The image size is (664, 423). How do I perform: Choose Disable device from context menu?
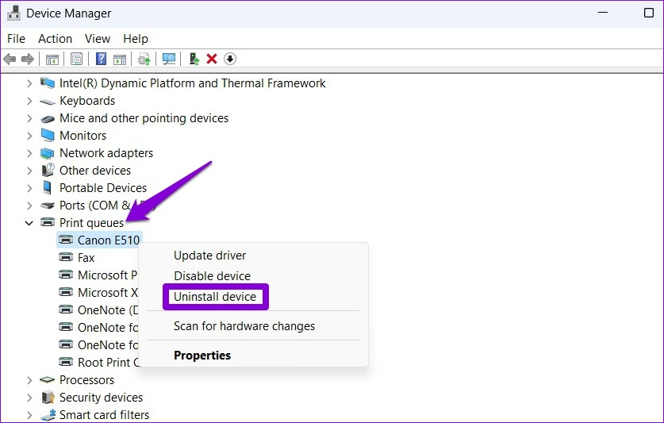coord(212,276)
